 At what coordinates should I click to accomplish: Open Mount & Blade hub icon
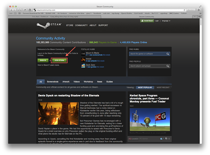click(83, 54)
